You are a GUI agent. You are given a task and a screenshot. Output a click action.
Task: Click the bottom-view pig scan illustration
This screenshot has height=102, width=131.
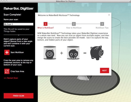pos(73,53)
